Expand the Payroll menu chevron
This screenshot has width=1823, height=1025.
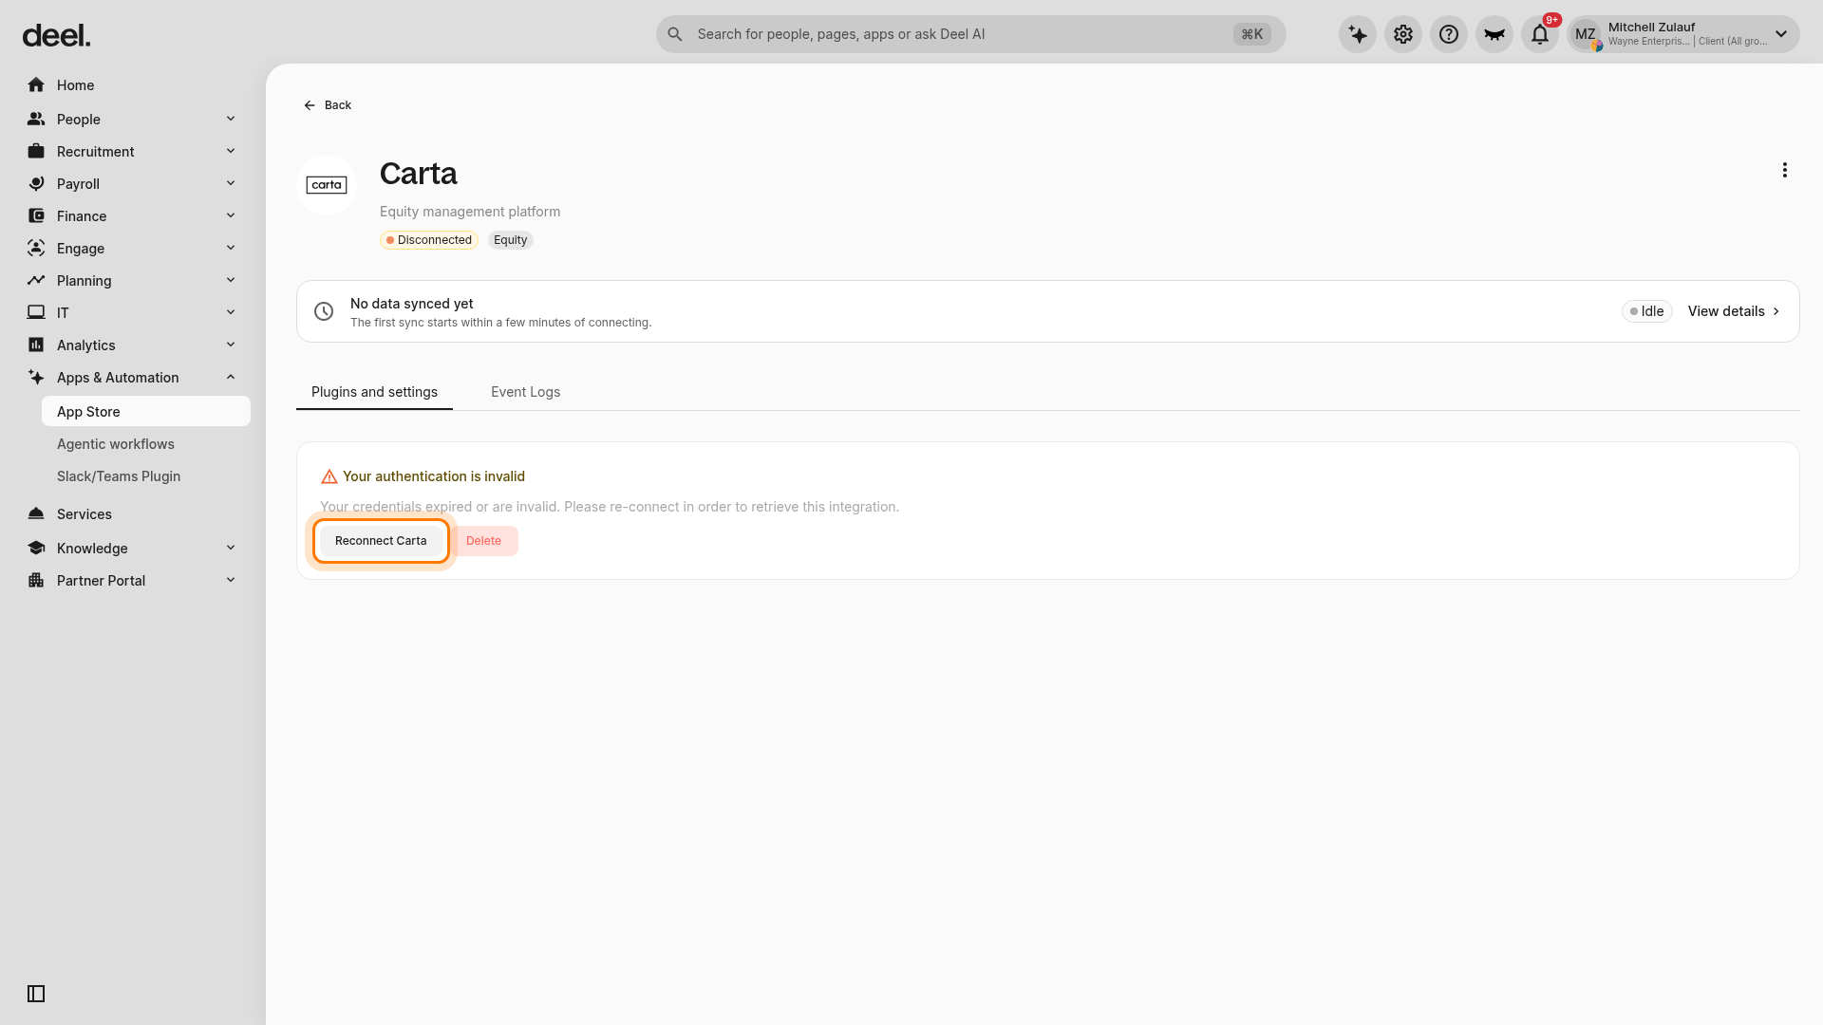[x=231, y=183]
